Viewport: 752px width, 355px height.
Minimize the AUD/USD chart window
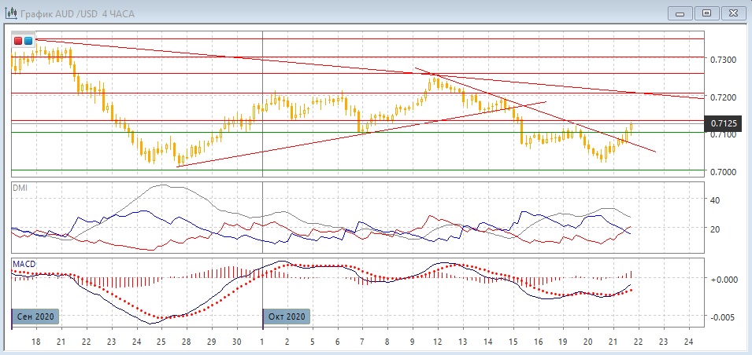click(x=680, y=13)
